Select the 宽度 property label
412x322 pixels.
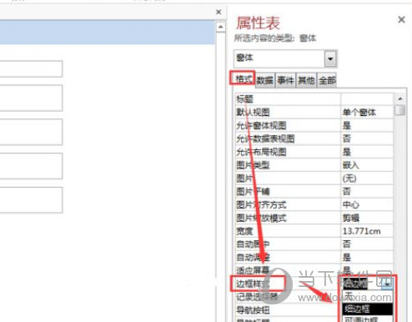pos(244,231)
